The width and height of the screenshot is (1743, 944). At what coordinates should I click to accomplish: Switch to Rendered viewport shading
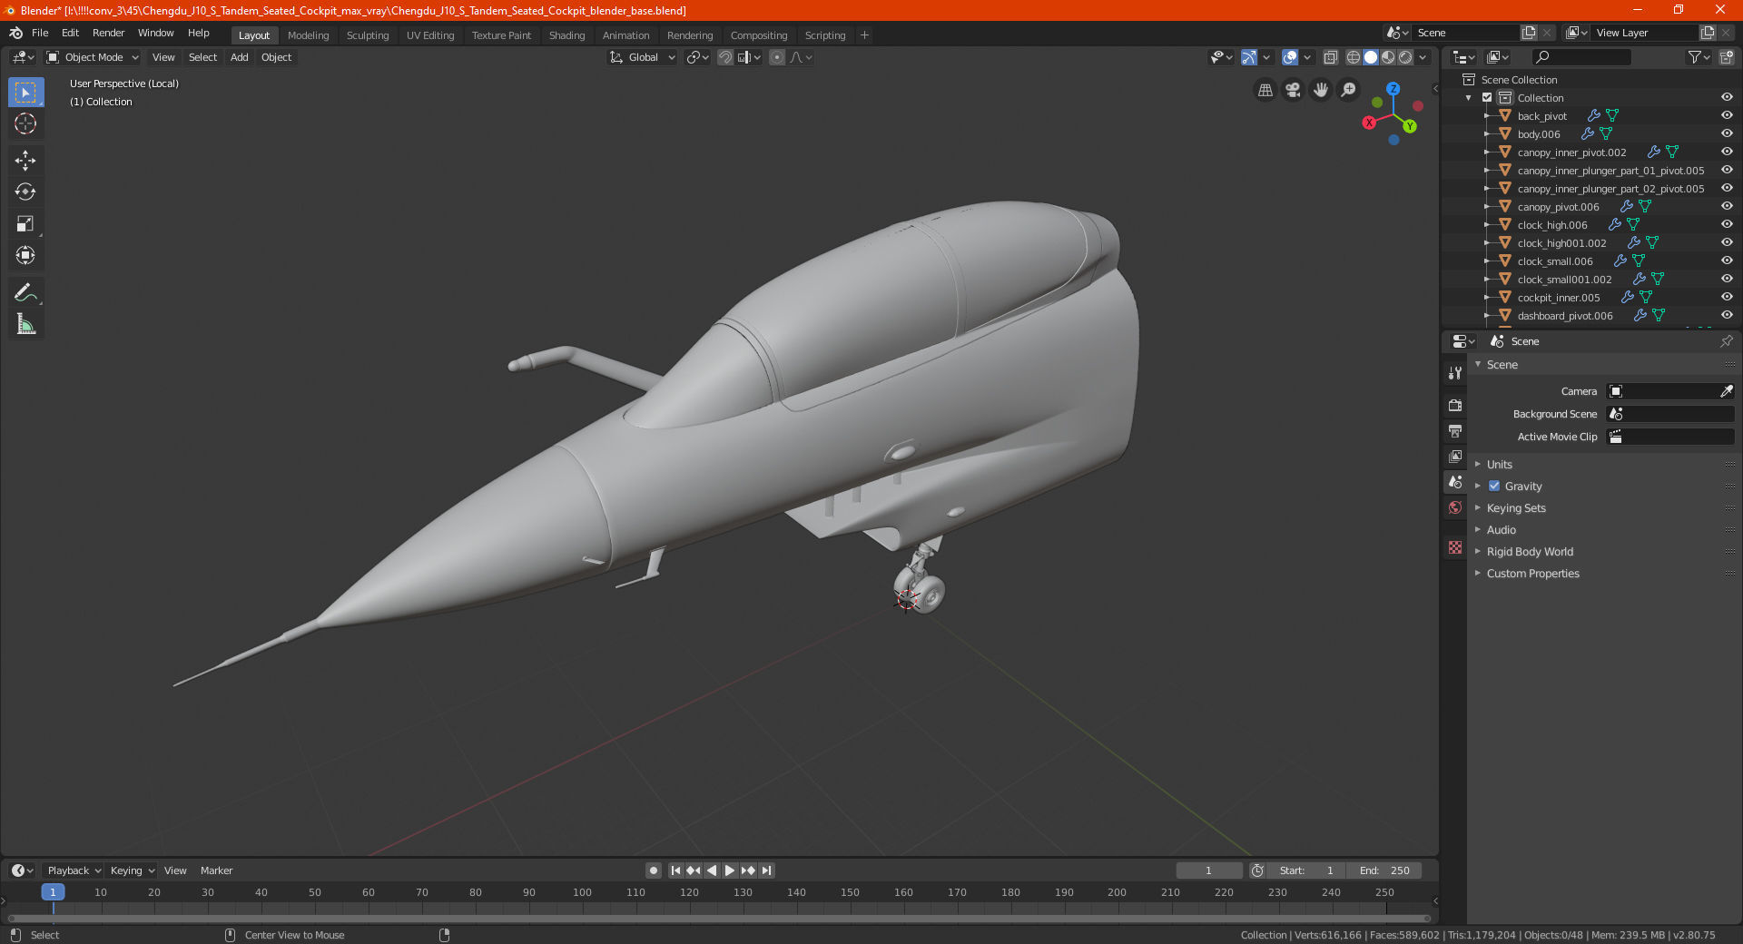click(1406, 56)
